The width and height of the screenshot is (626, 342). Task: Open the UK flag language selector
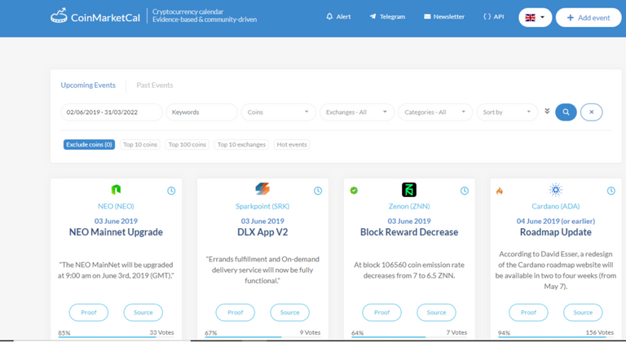[x=535, y=18]
